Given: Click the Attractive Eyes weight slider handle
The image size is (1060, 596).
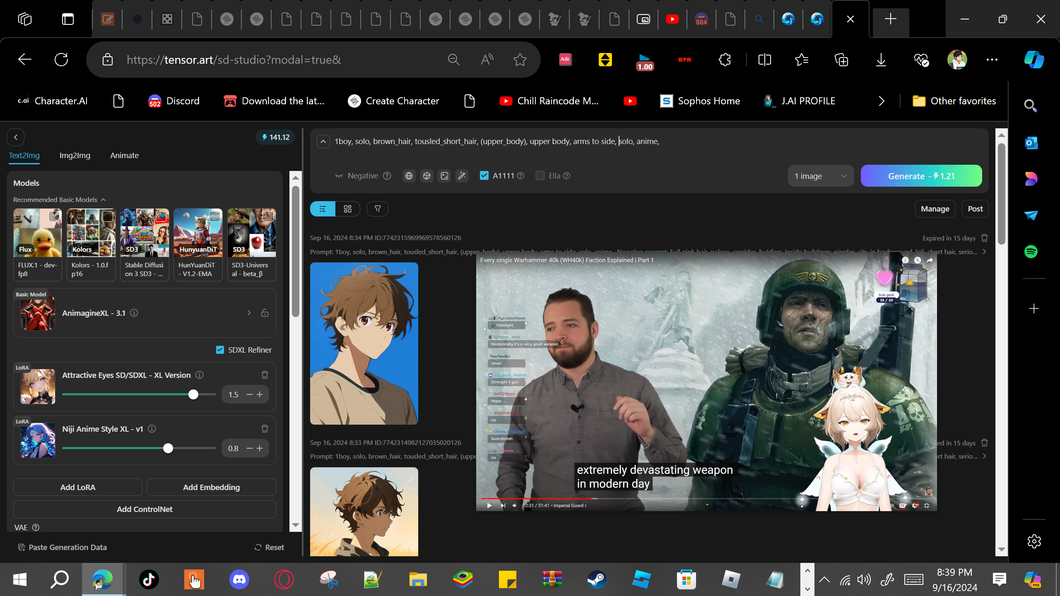Looking at the screenshot, I should click(193, 394).
